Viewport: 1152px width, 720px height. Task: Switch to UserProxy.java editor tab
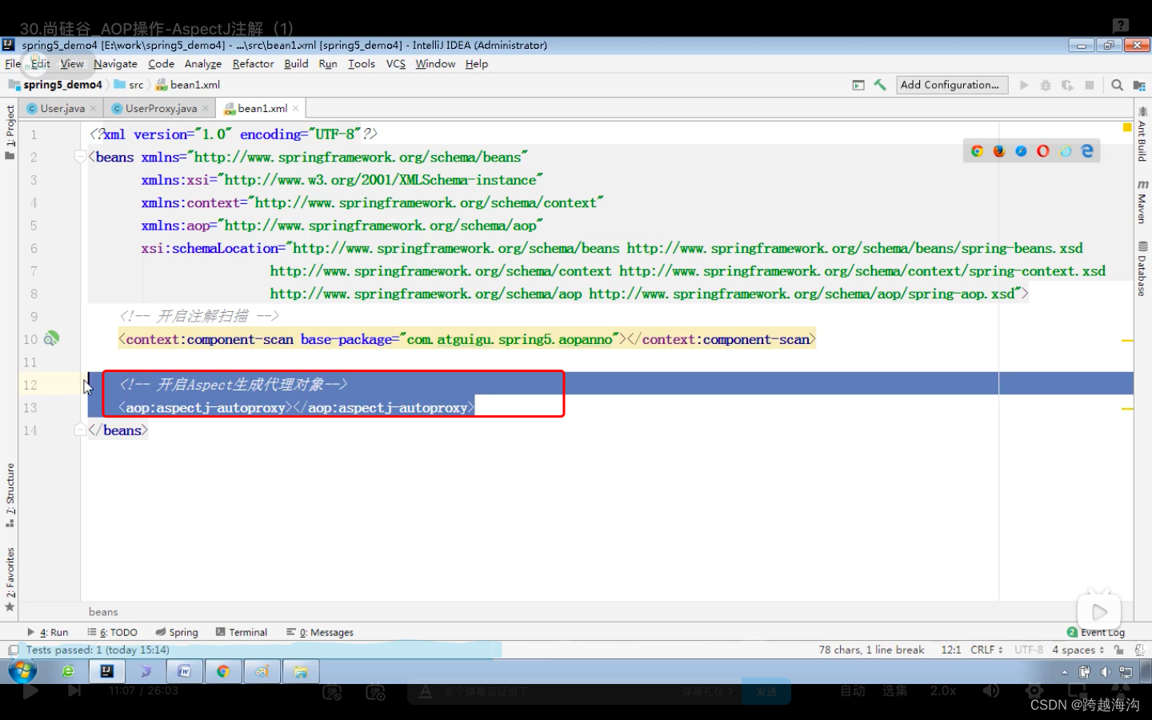(x=161, y=109)
